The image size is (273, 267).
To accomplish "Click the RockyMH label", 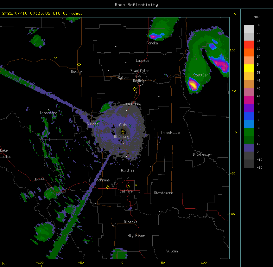I will (78, 72).
